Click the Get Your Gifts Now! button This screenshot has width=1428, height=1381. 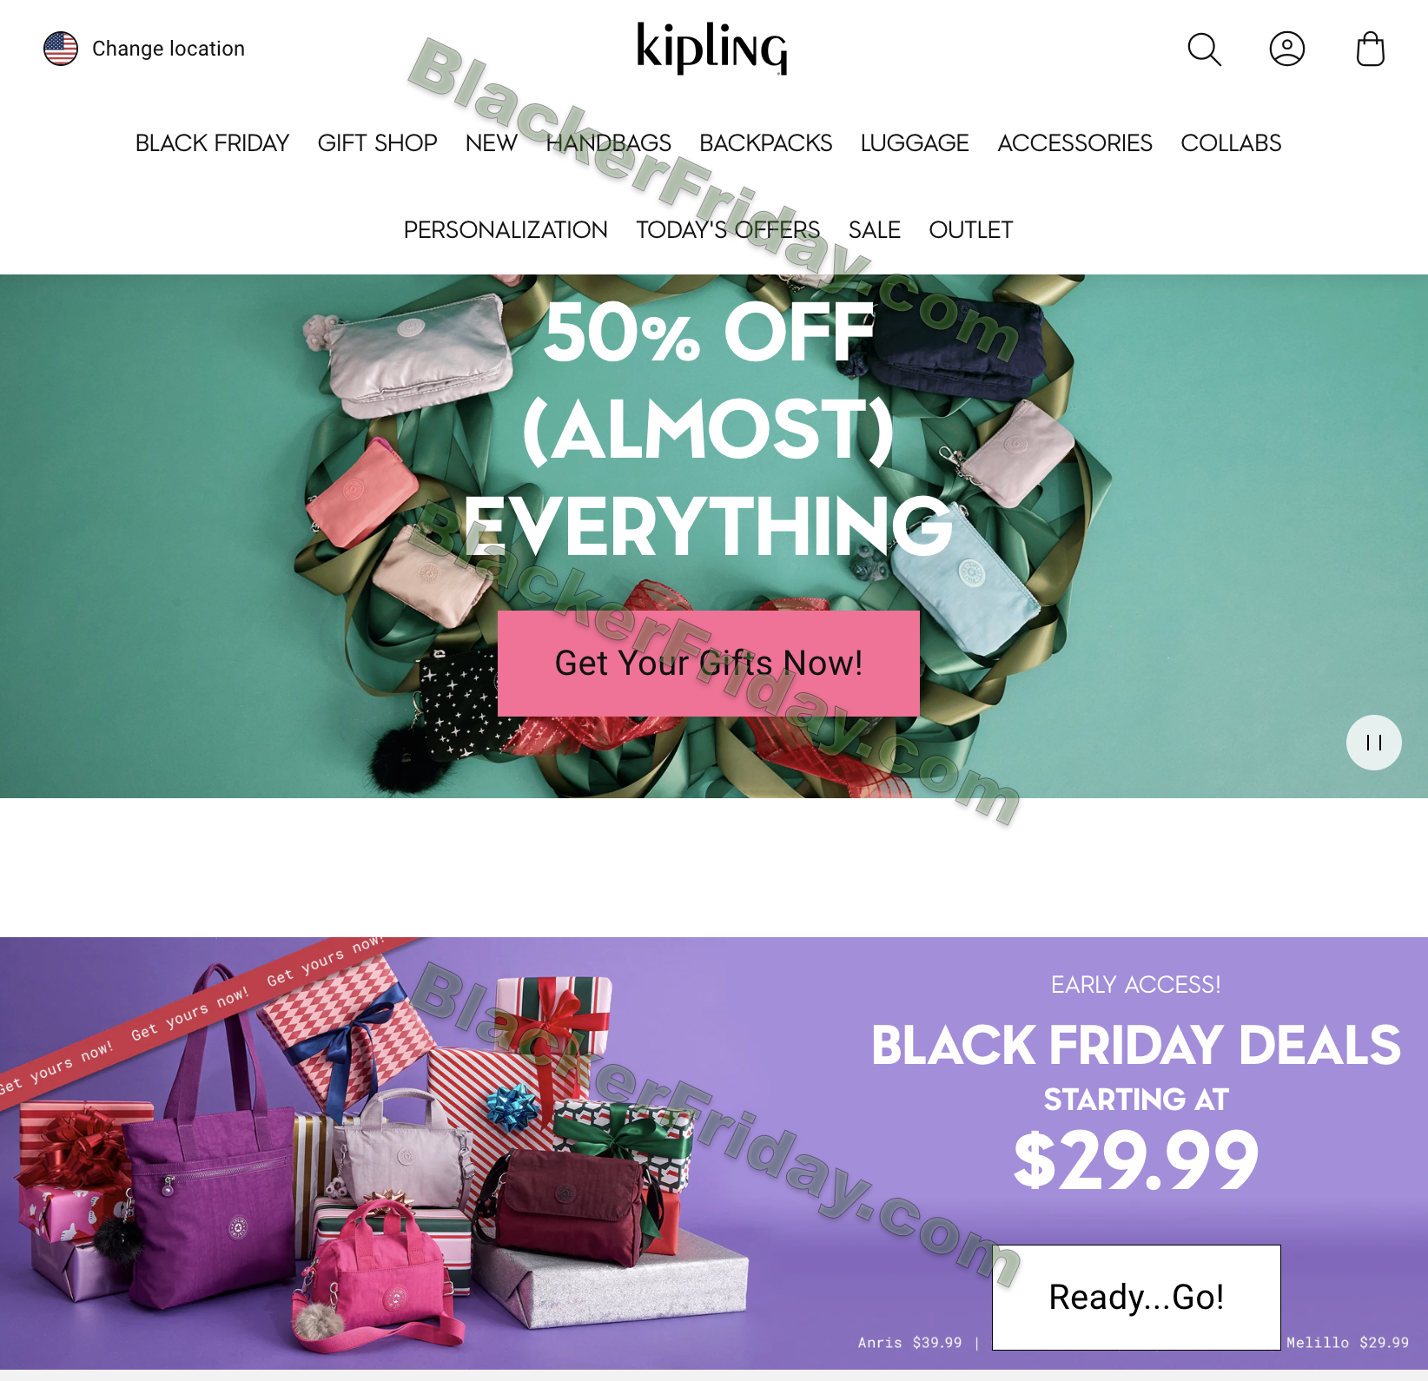tap(709, 664)
